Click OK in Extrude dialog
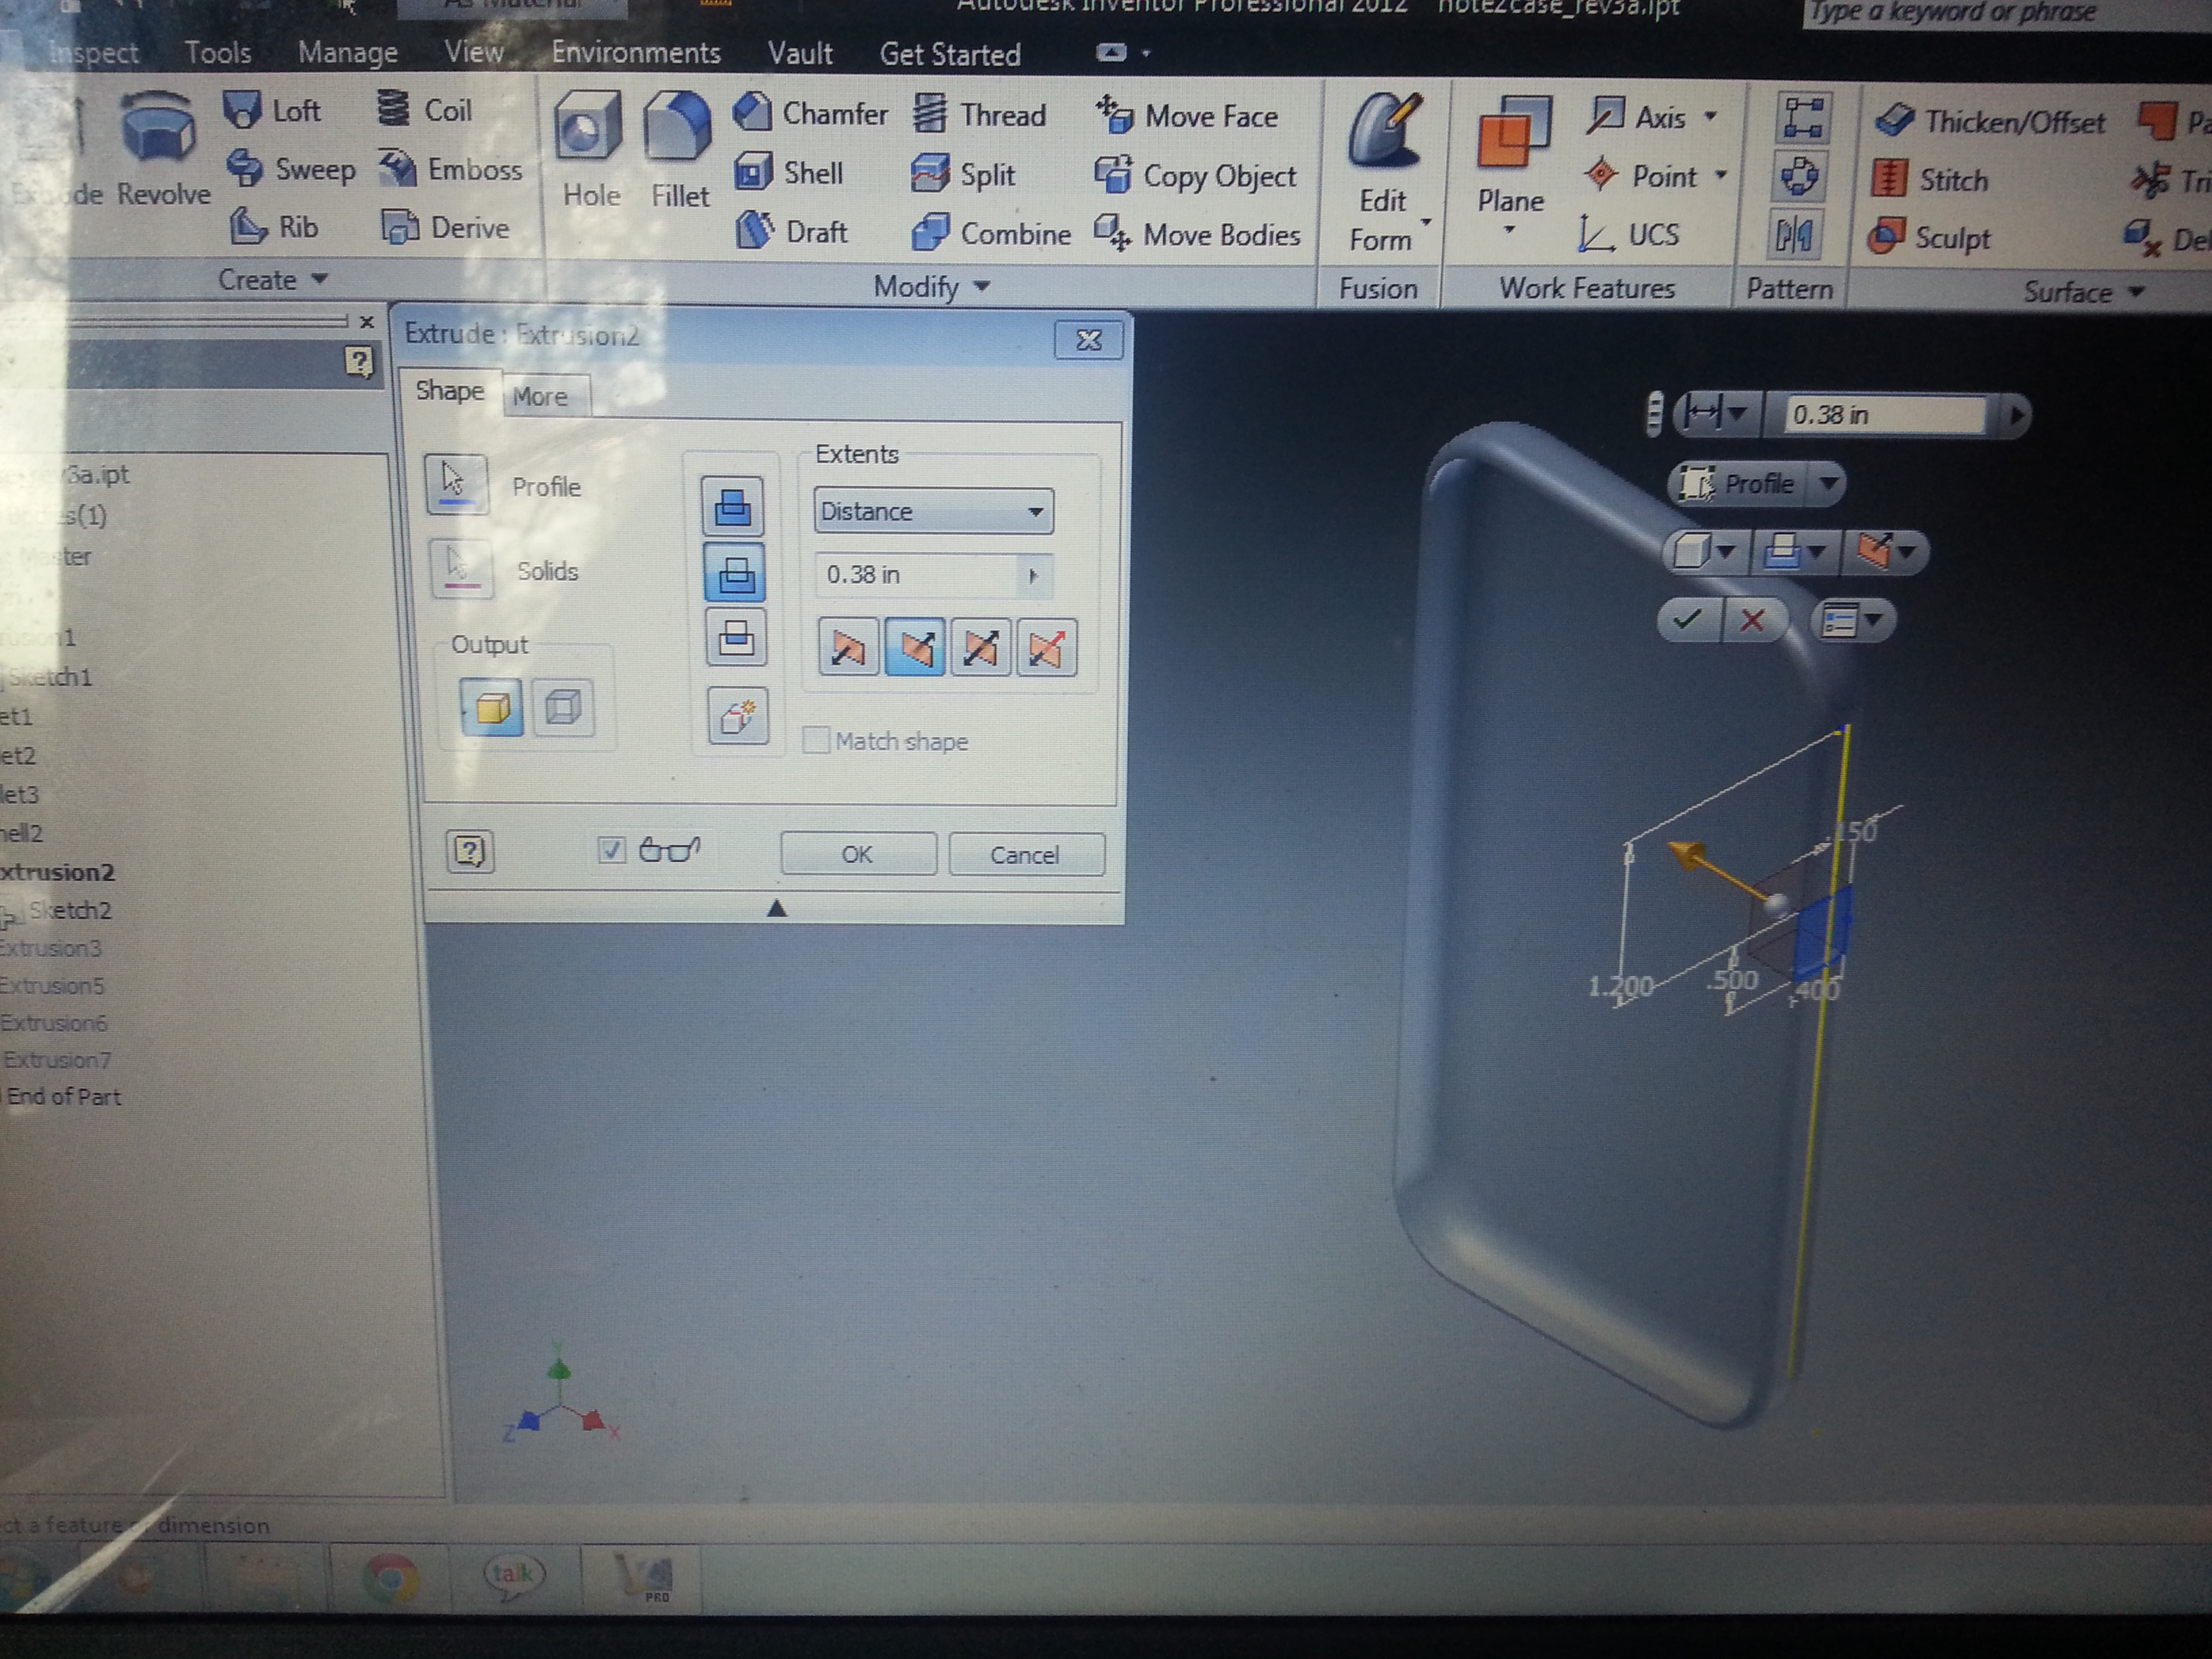The image size is (2212, 1659). (x=857, y=855)
